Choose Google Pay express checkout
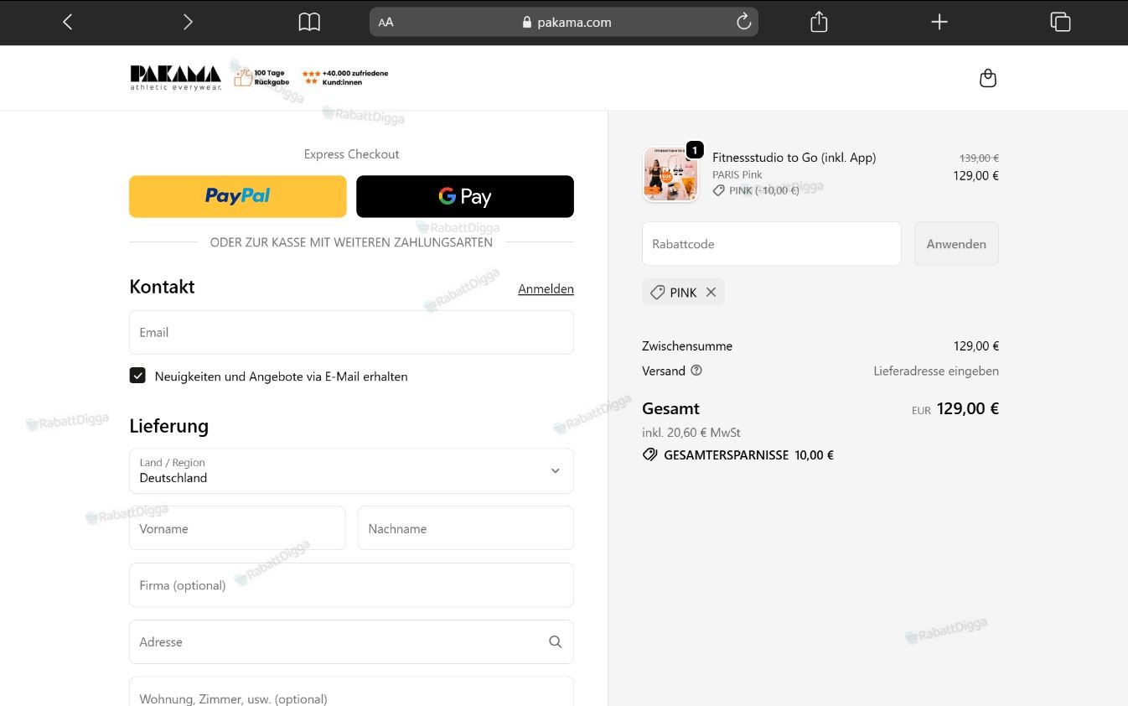This screenshot has width=1128, height=706. [465, 196]
